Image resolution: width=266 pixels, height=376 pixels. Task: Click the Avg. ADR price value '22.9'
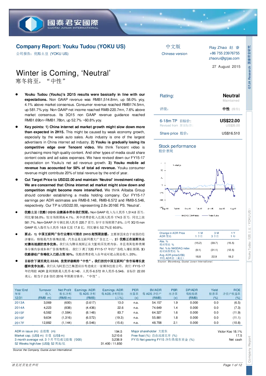pyautogui.click(x=214, y=256)
